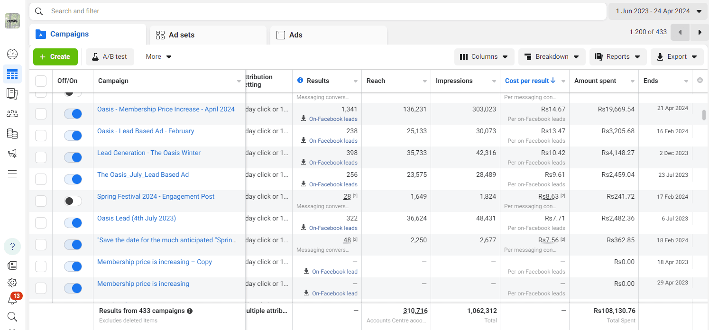This screenshot has width=709, height=330.
Task: Open Lead Generation - The Oasis Winter campaign
Action: coord(149,153)
